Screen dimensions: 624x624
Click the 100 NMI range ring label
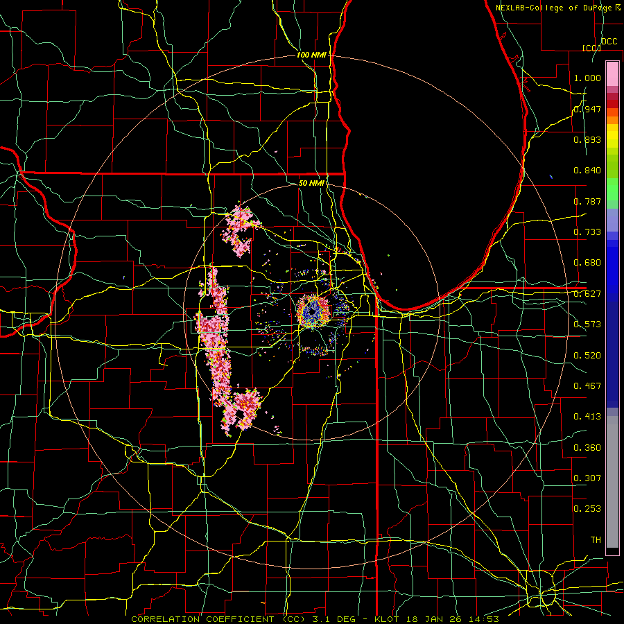[x=311, y=55]
